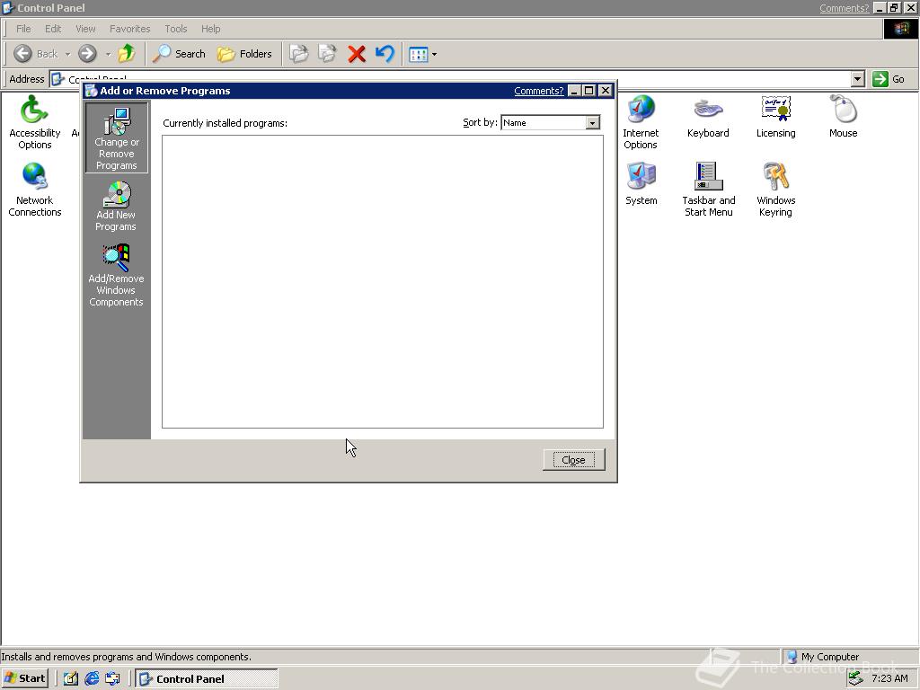Image resolution: width=920 pixels, height=690 pixels.
Task: Go up one folder level
Action: (126, 54)
